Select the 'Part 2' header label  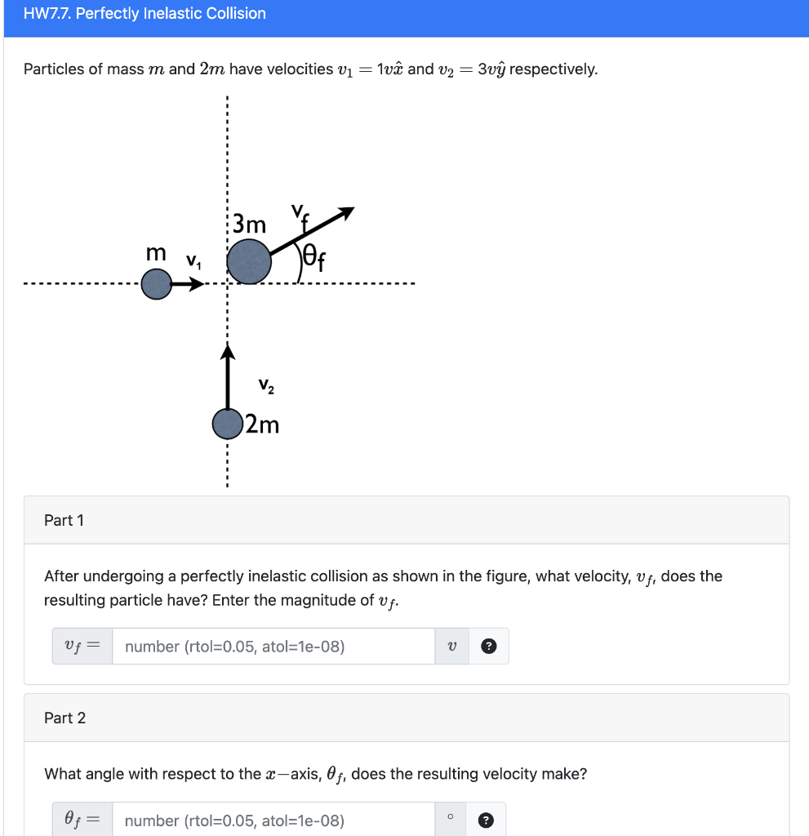tap(64, 718)
